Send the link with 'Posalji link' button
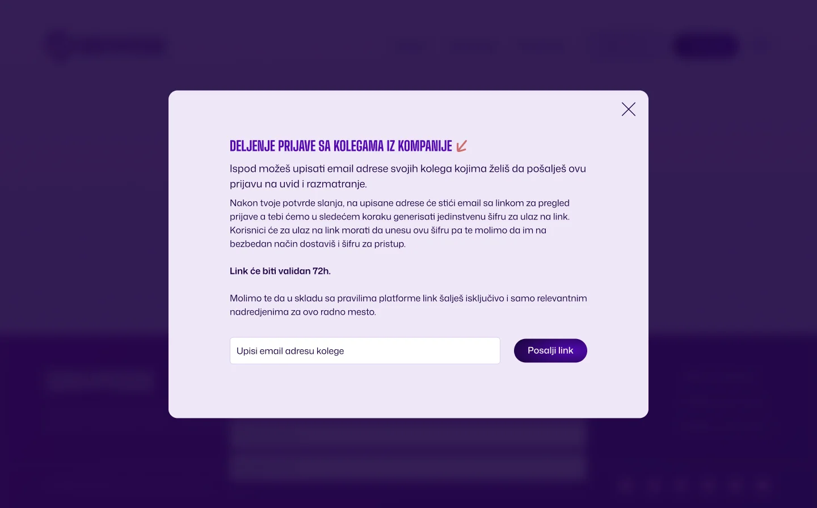Screen dimensions: 817x508 click(x=550, y=351)
